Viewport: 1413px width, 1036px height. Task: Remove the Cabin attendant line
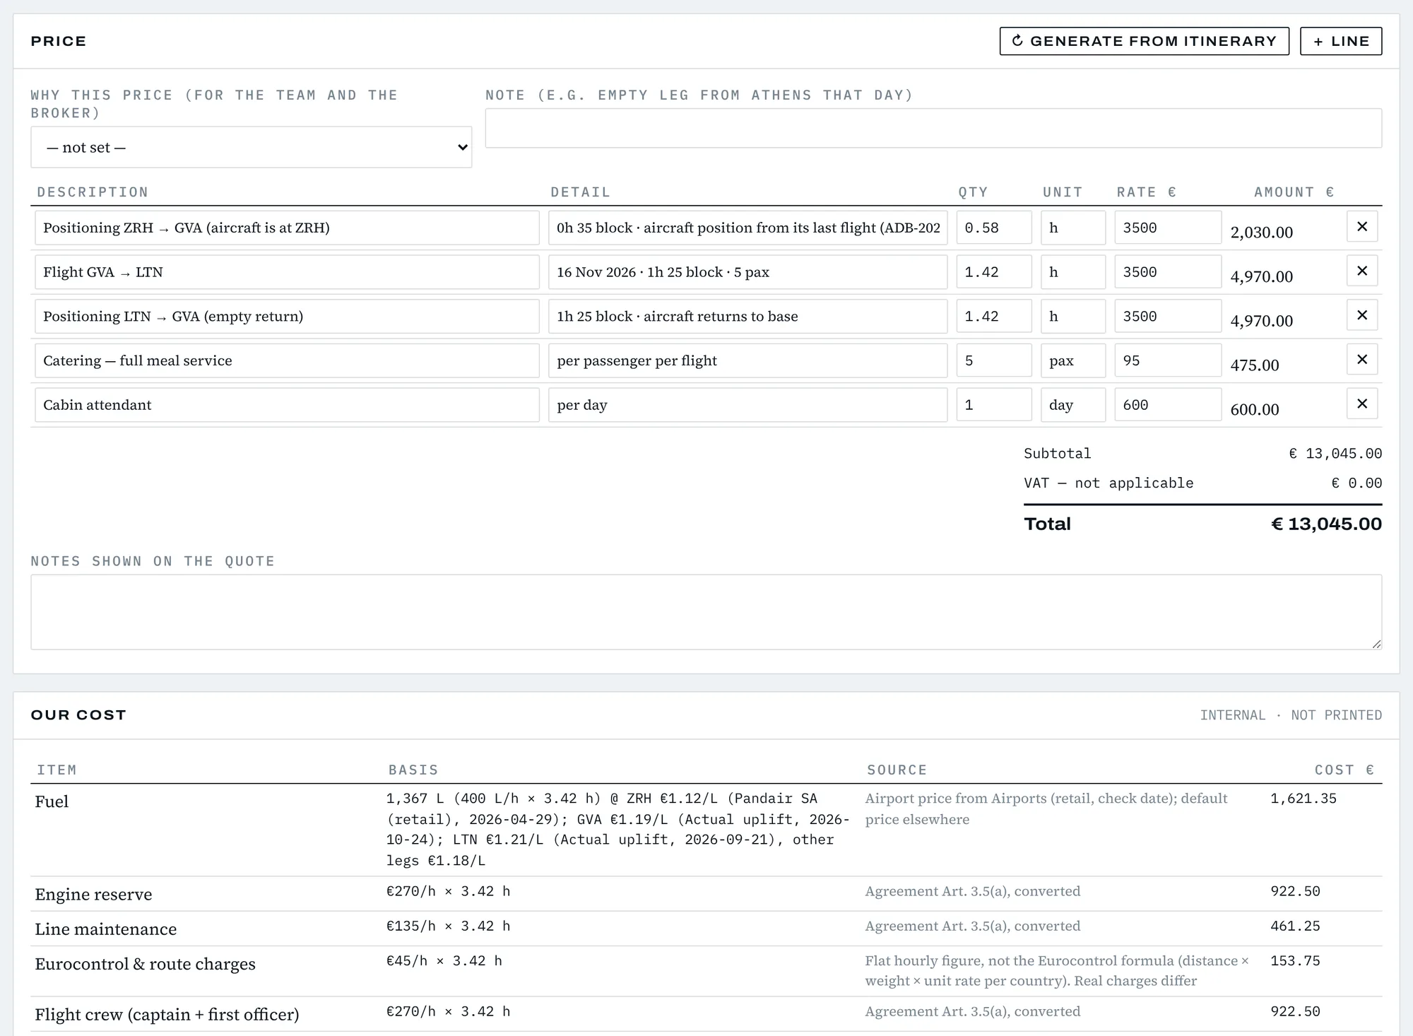[1362, 404]
